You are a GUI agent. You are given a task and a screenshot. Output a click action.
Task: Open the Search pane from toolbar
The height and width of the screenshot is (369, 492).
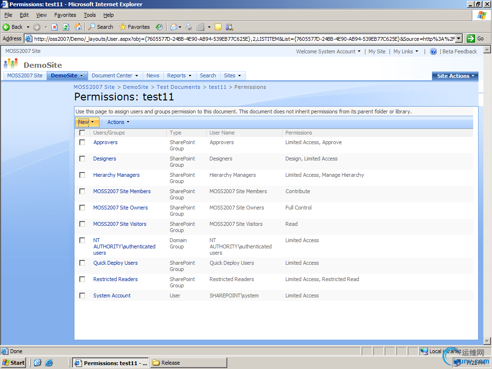pos(100,27)
